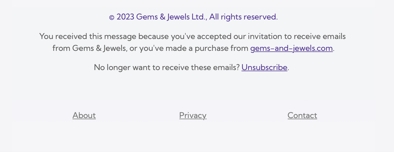
Task: Click the "All rights reserved" text
Action: 243,17
